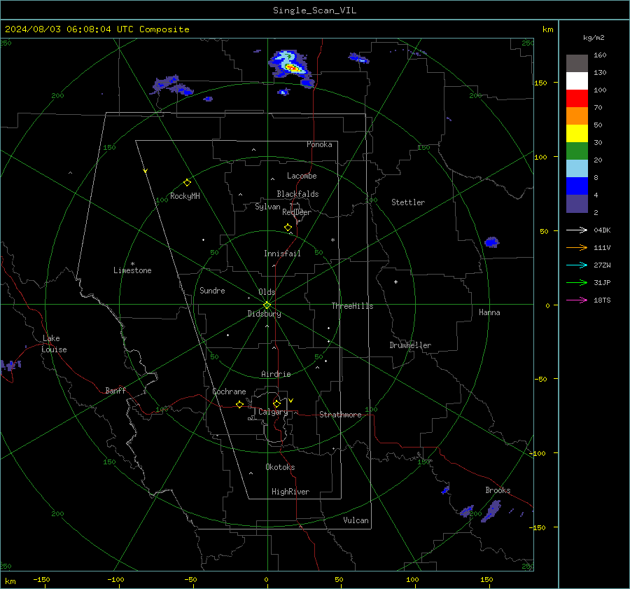Image resolution: width=630 pixels, height=589 pixels.
Task: Click the 2024/08/03 06:08:04 UTC Composite timestamp
Action: [97, 29]
